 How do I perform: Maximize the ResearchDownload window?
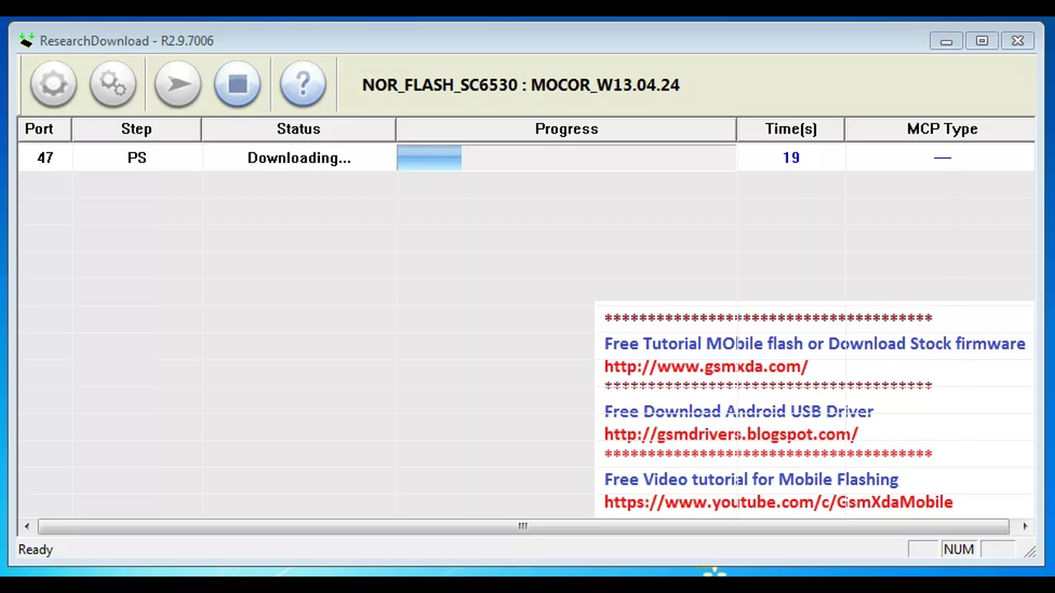pos(982,41)
